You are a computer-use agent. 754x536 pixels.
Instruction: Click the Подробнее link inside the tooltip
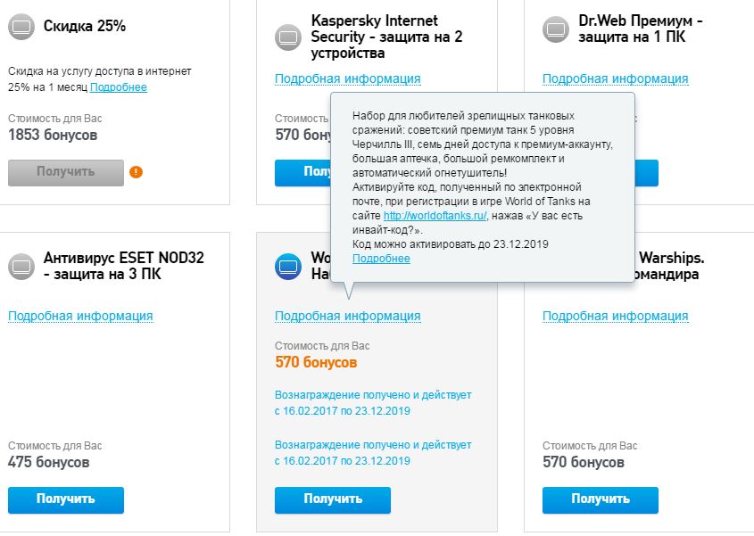381,259
